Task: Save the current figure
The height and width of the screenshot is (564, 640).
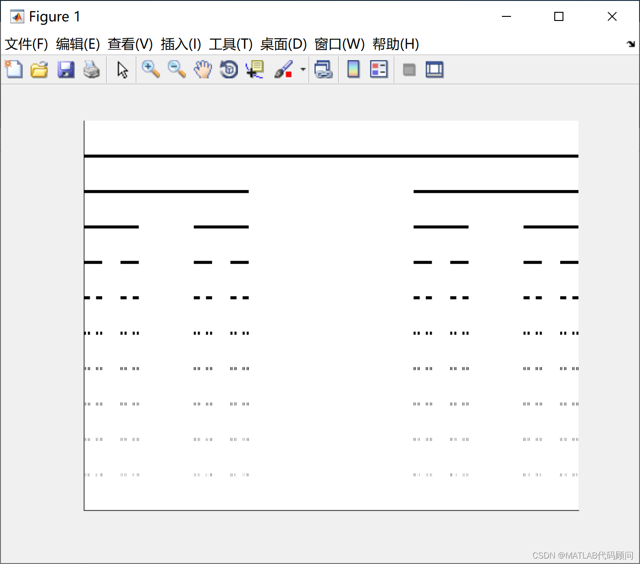Action: pos(66,69)
